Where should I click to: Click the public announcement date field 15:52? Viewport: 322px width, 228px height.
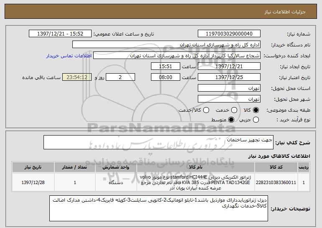pos(60,34)
